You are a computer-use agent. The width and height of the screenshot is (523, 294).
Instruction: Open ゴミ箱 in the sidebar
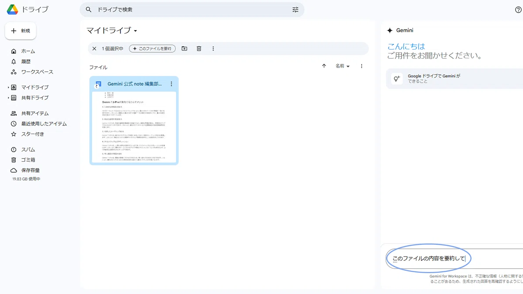click(28, 160)
